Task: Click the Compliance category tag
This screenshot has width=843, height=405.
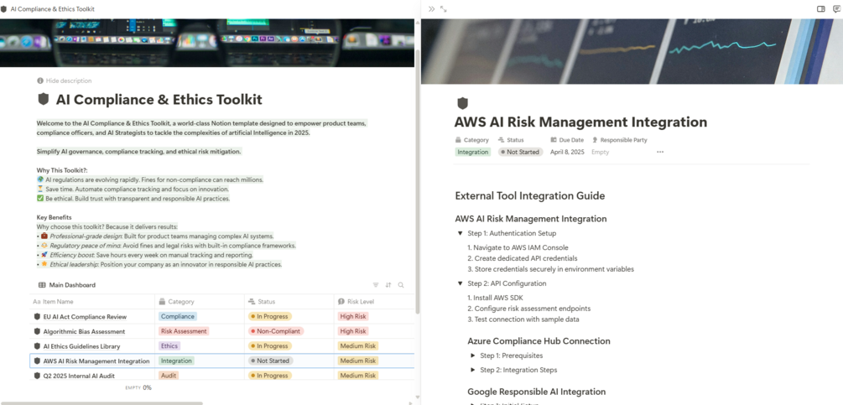Action: [178, 316]
